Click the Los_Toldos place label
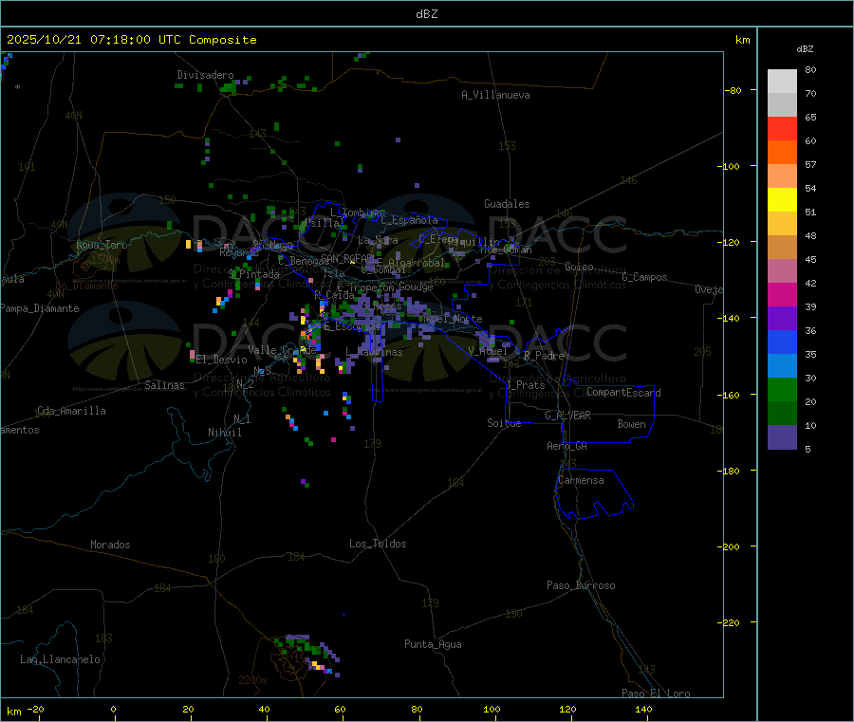 [378, 544]
